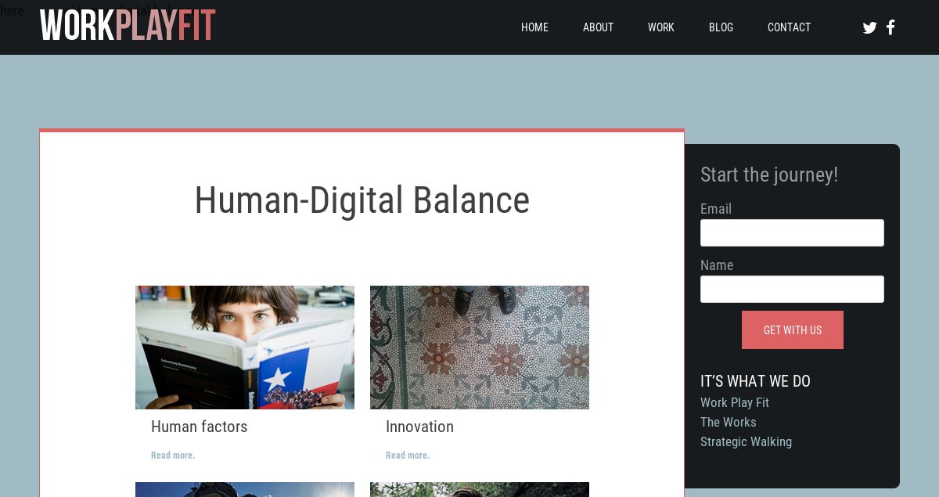
Task: Open The Works sidebar link
Action: [729, 422]
